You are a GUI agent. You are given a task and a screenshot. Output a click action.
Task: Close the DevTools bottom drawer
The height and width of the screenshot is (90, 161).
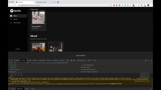(151, 89)
